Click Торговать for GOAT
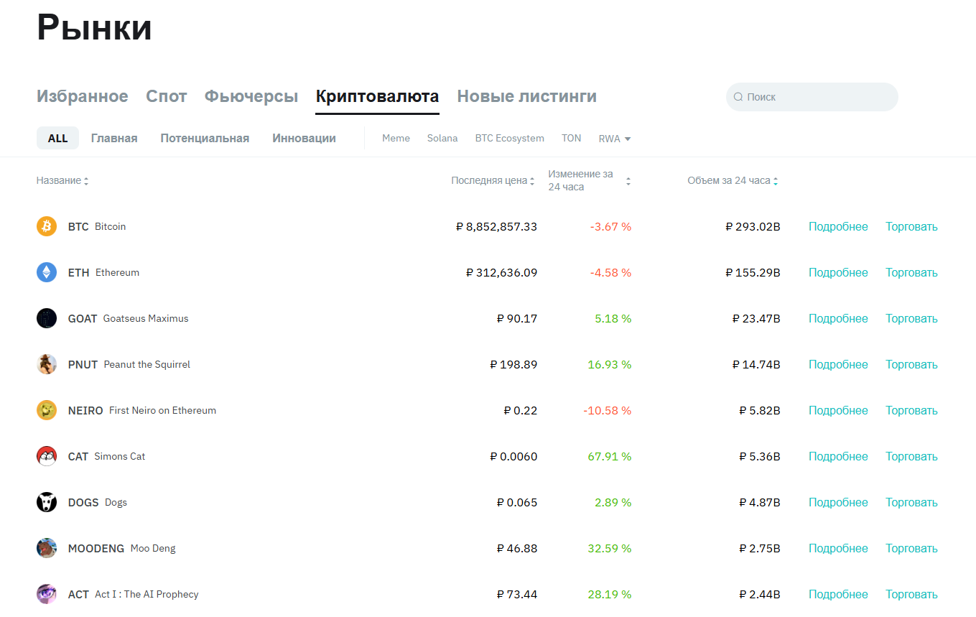976x617 pixels. click(911, 318)
